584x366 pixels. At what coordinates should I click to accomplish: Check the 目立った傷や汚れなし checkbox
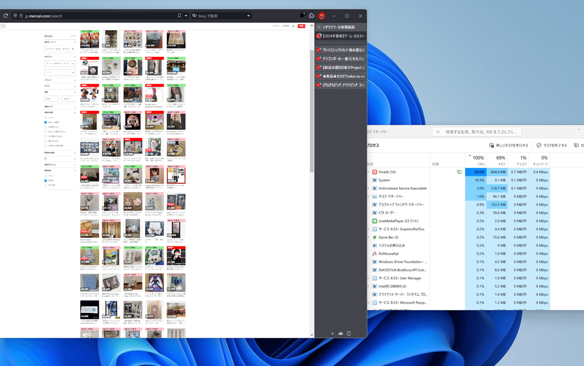(46, 132)
